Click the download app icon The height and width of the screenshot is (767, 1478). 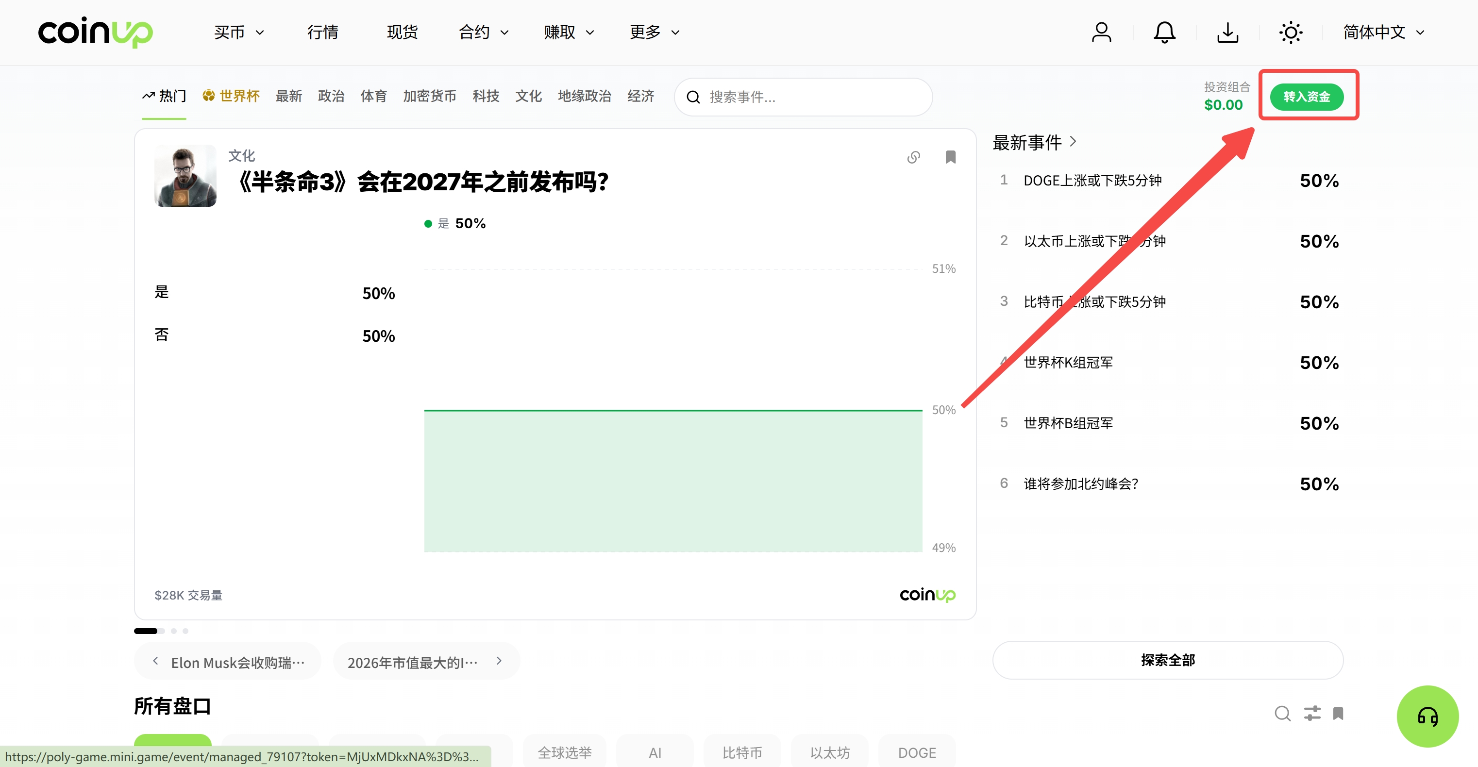click(x=1227, y=32)
